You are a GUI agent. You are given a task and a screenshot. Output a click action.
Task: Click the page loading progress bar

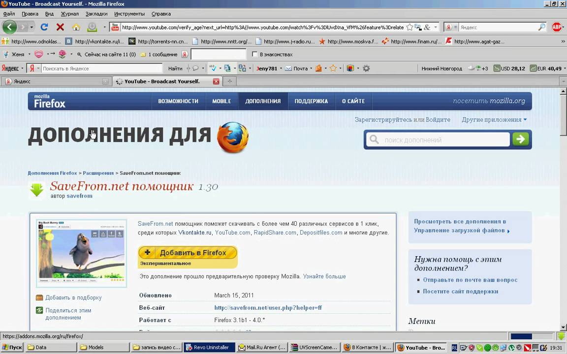[531, 336]
